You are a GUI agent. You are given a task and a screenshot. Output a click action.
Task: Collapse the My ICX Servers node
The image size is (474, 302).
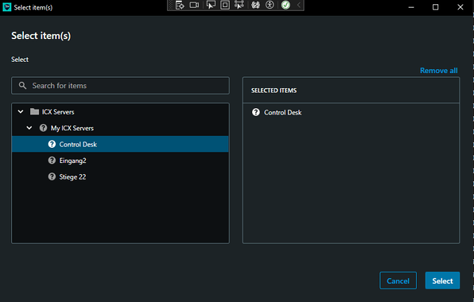coord(30,128)
